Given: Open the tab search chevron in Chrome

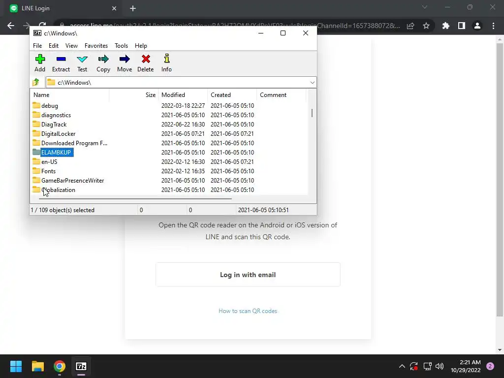Looking at the screenshot, I should [x=425, y=7].
